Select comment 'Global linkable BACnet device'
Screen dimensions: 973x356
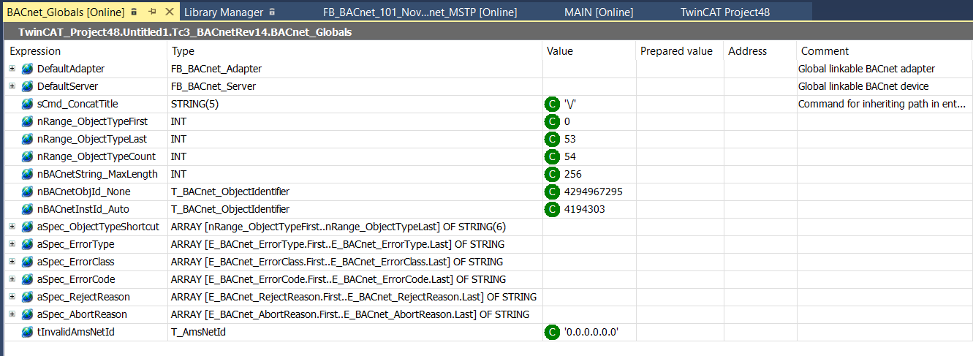point(864,86)
